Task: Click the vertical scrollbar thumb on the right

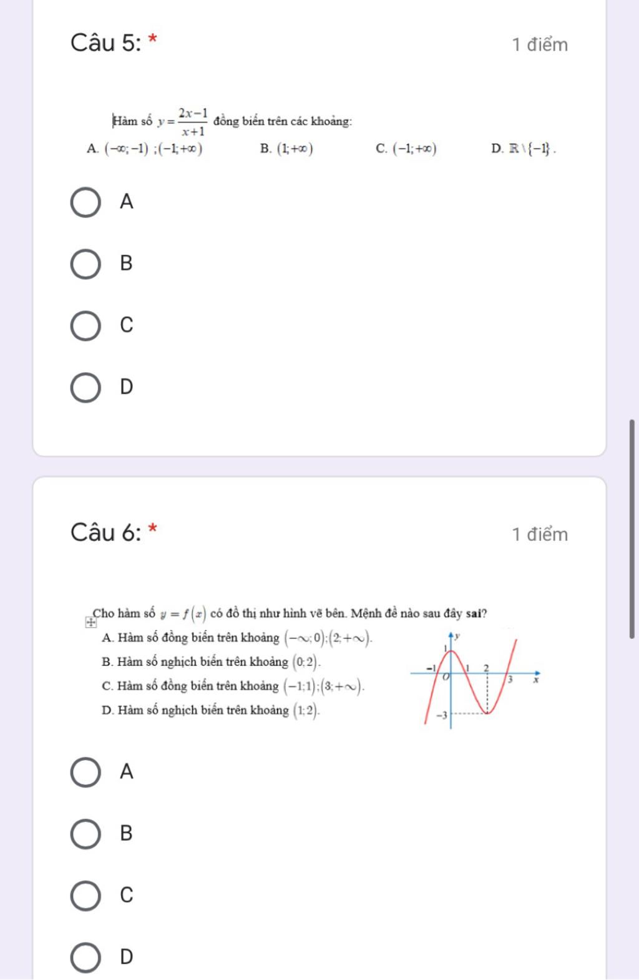Action: click(x=632, y=528)
